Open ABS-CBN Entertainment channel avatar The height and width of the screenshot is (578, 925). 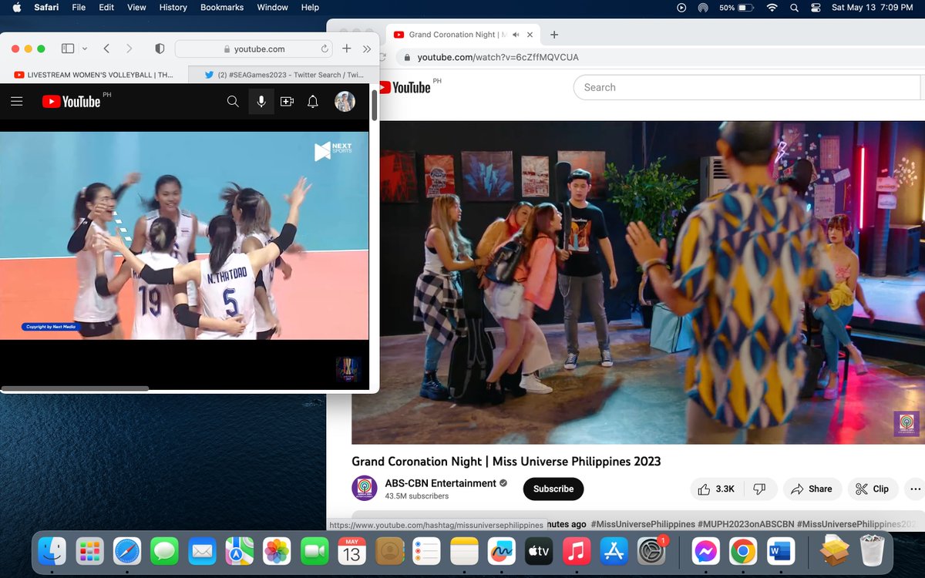[x=365, y=489]
